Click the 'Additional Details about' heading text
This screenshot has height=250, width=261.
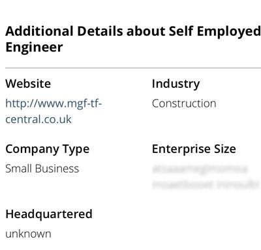(x=85, y=31)
